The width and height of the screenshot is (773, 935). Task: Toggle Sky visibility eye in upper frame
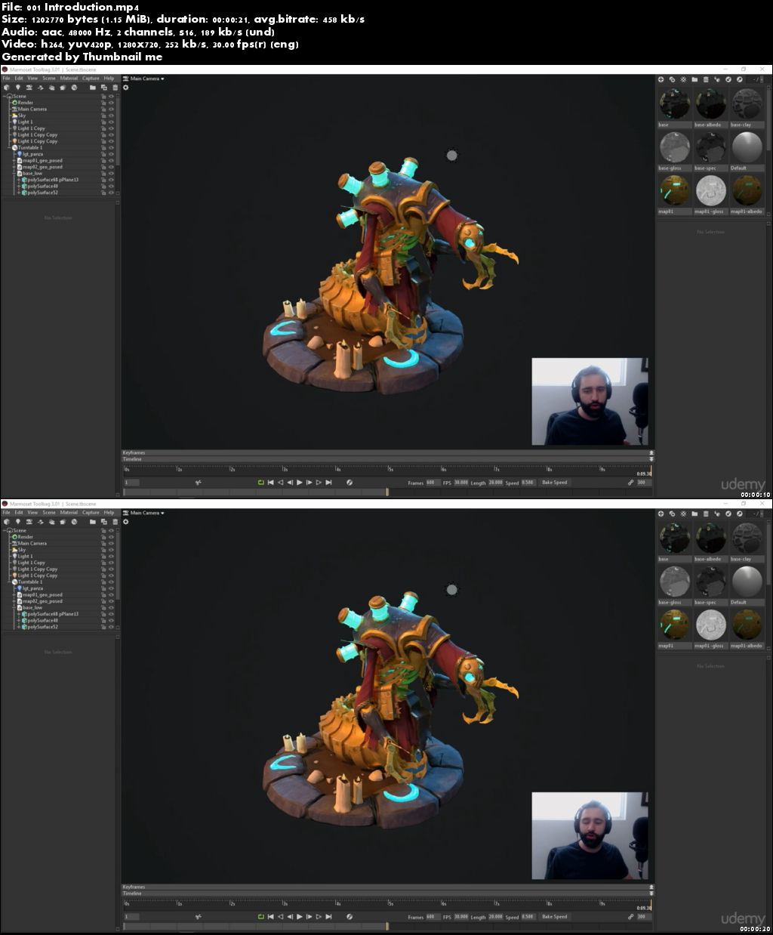point(111,116)
